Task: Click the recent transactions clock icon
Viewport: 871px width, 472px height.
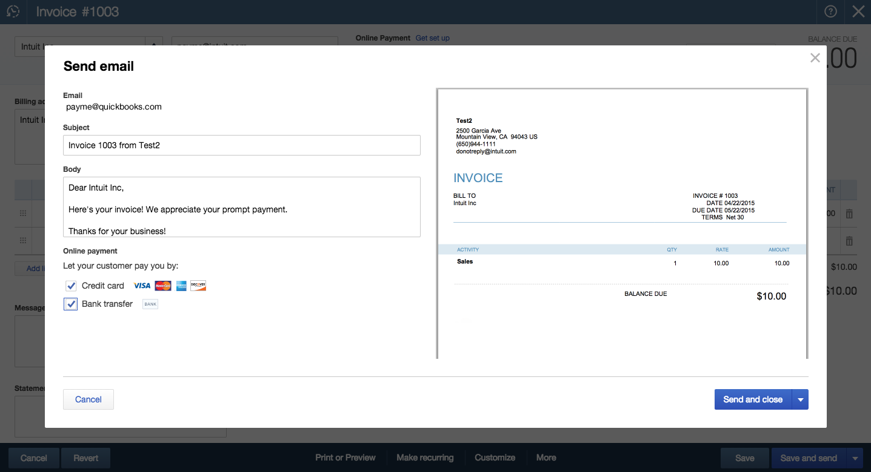Action: 13,11
